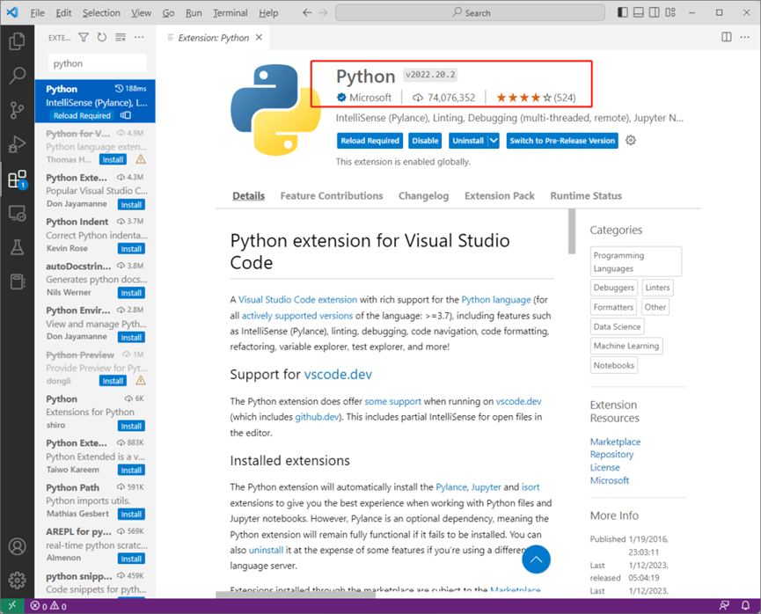The height and width of the screenshot is (614, 761).
Task: Select AREPL for python list item
Action: pos(95,545)
